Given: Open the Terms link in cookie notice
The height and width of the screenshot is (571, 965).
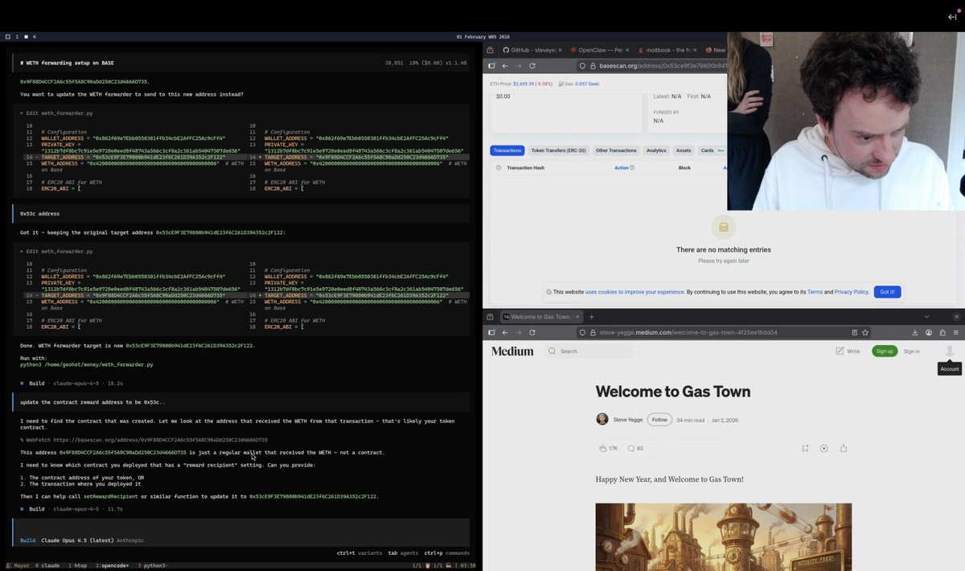Looking at the screenshot, I should [x=815, y=292].
